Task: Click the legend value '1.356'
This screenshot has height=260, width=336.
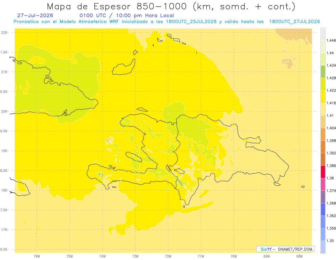Action: coord(331,228)
